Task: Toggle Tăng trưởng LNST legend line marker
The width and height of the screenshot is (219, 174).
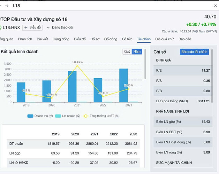Action: 88,116
